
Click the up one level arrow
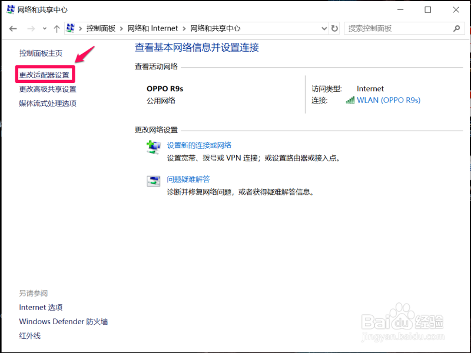tap(57, 28)
